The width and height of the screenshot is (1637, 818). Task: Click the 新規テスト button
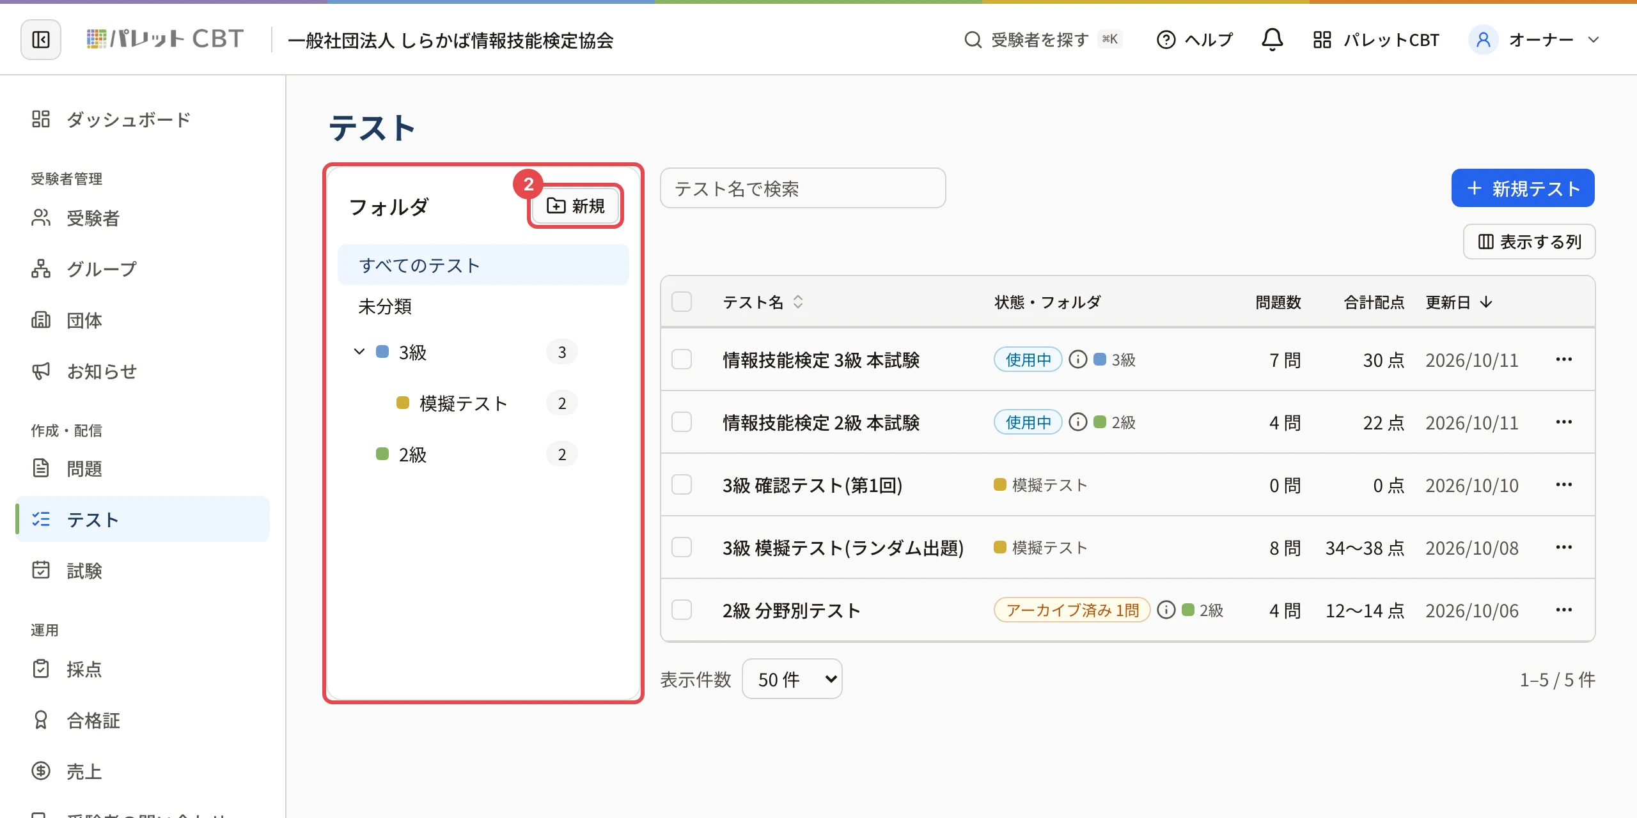tap(1523, 188)
